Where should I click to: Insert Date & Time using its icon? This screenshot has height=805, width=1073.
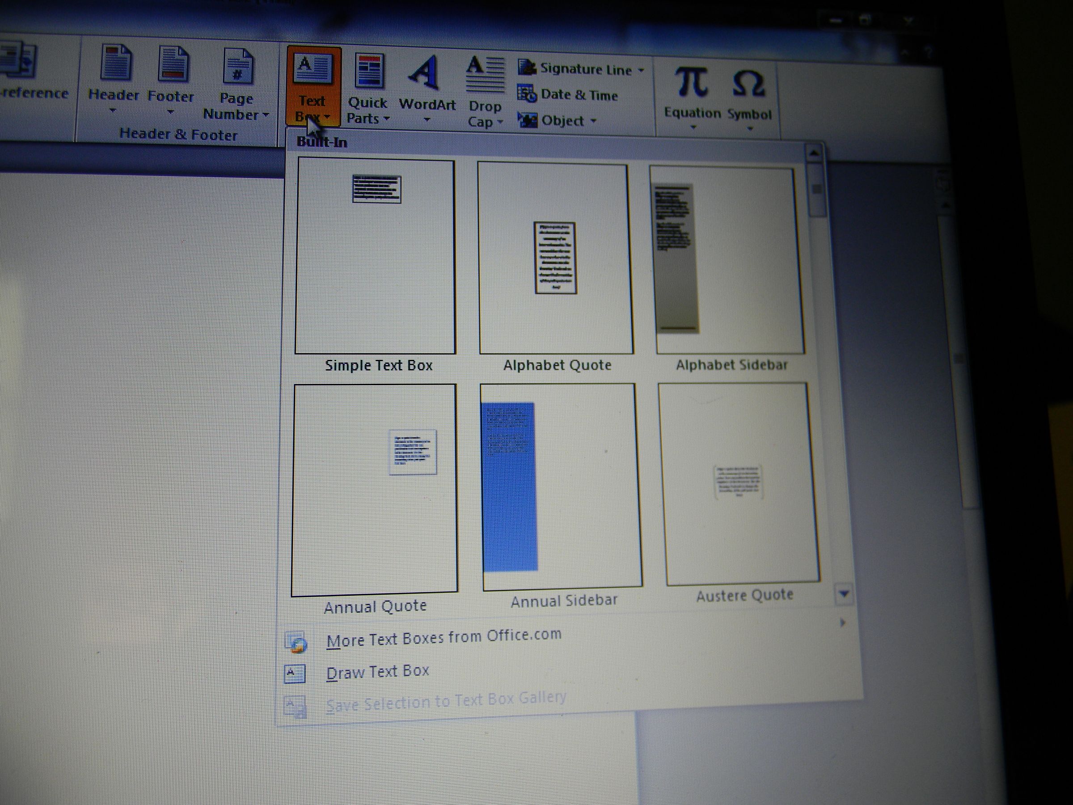tap(527, 93)
